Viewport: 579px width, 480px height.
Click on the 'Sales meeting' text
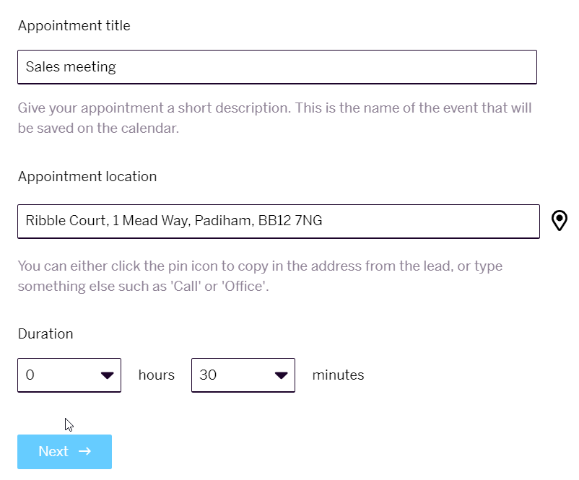(71, 67)
